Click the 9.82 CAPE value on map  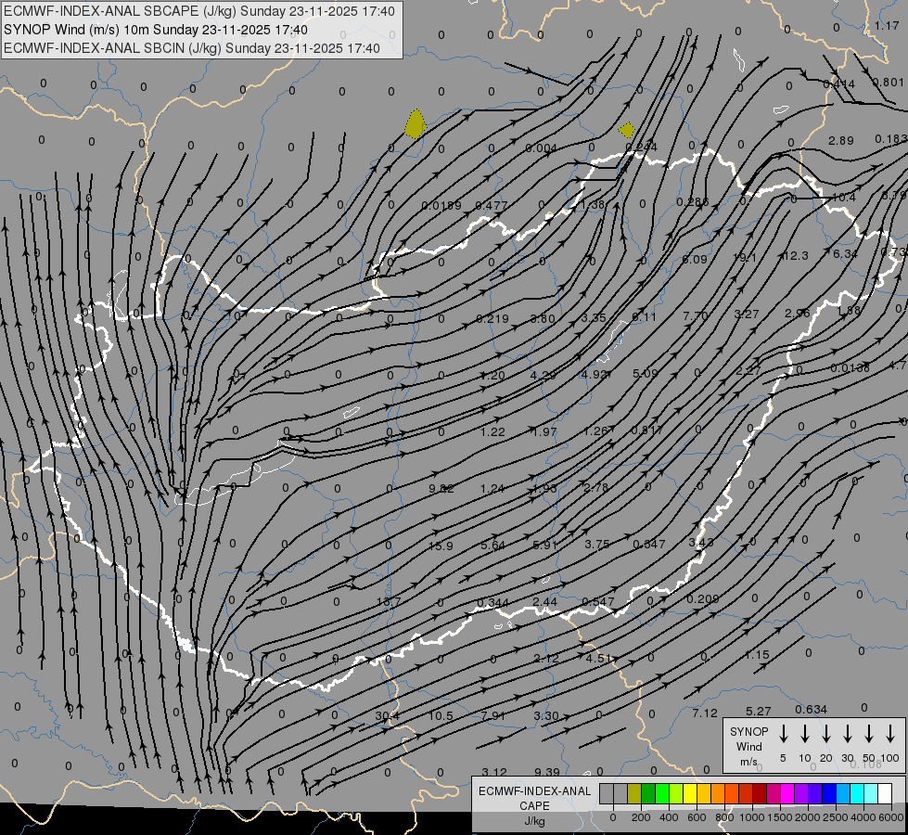(441, 489)
